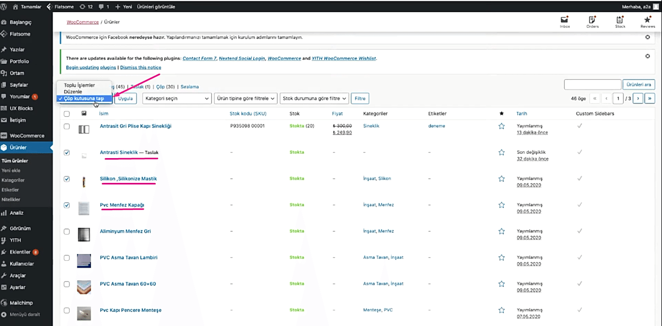This screenshot has width=662, height=326.
Task: Open Çöp (30) filter link
Action: [x=165, y=87]
